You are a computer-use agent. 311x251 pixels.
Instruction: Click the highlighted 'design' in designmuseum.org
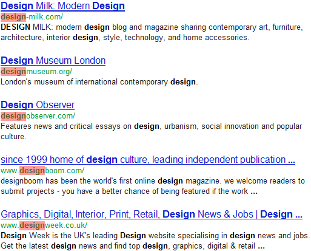(x=13, y=72)
